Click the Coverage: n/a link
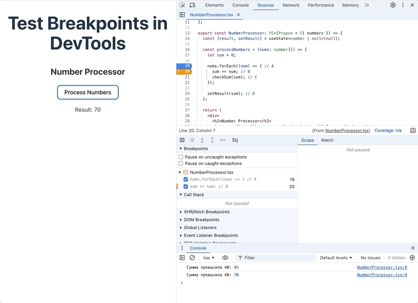 (x=388, y=130)
